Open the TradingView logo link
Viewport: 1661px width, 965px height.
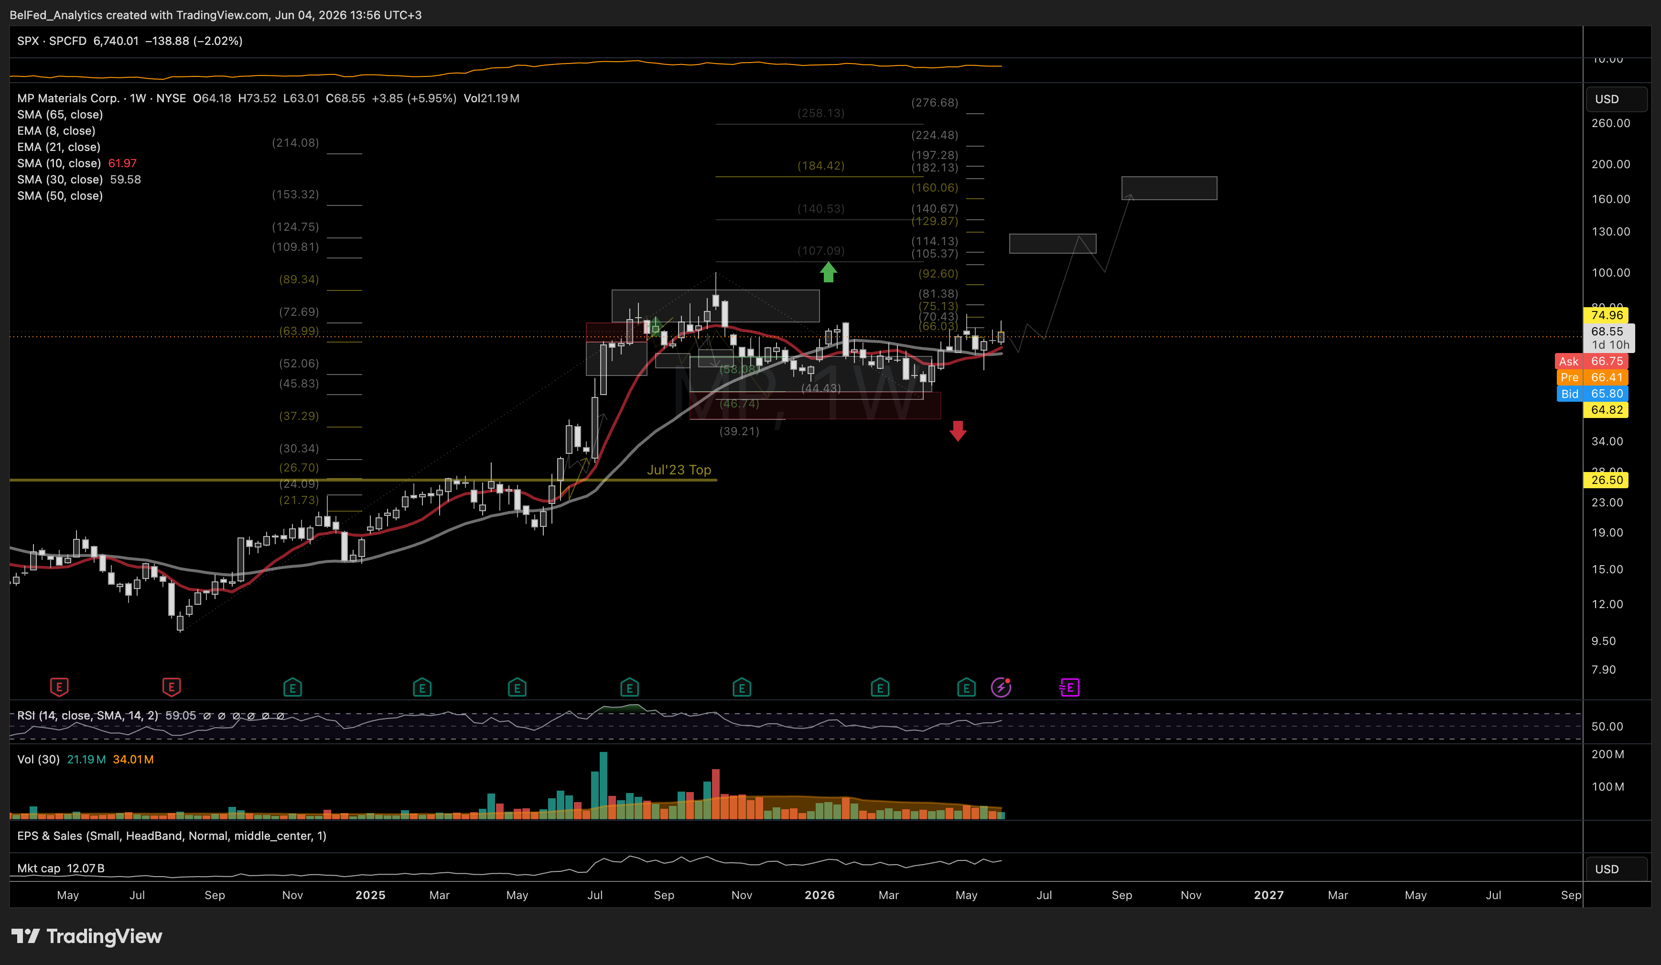86,936
